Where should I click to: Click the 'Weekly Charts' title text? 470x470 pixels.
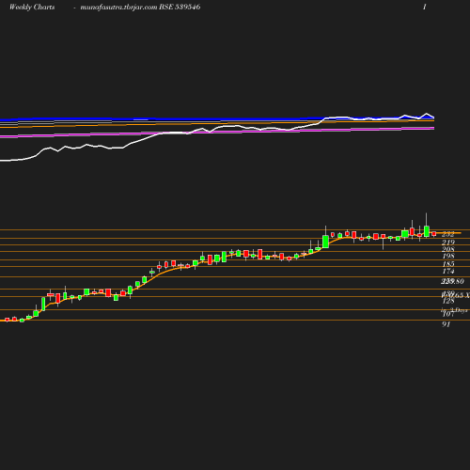(x=32, y=7)
